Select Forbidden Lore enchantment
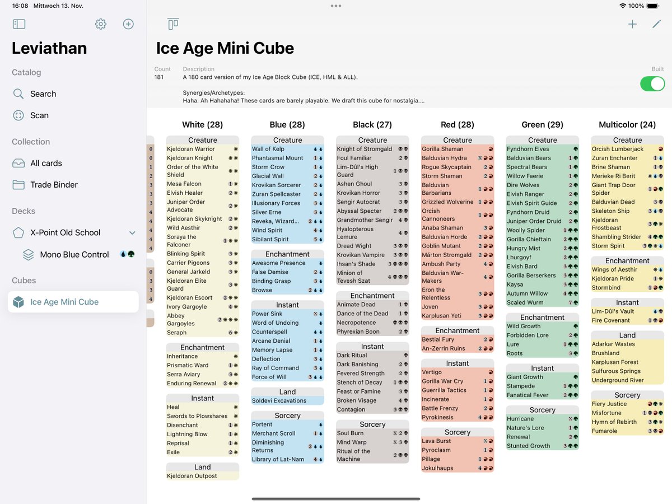The width and height of the screenshot is (672, 504). pyautogui.click(x=542, y=335)
